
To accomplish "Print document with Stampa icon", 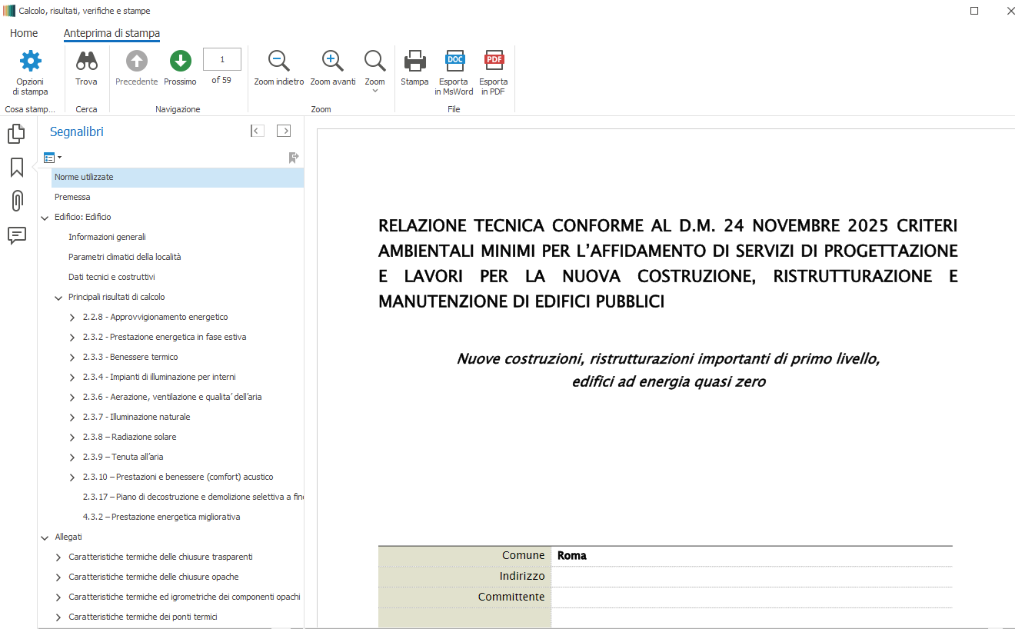I will click(x=414, y=62).
